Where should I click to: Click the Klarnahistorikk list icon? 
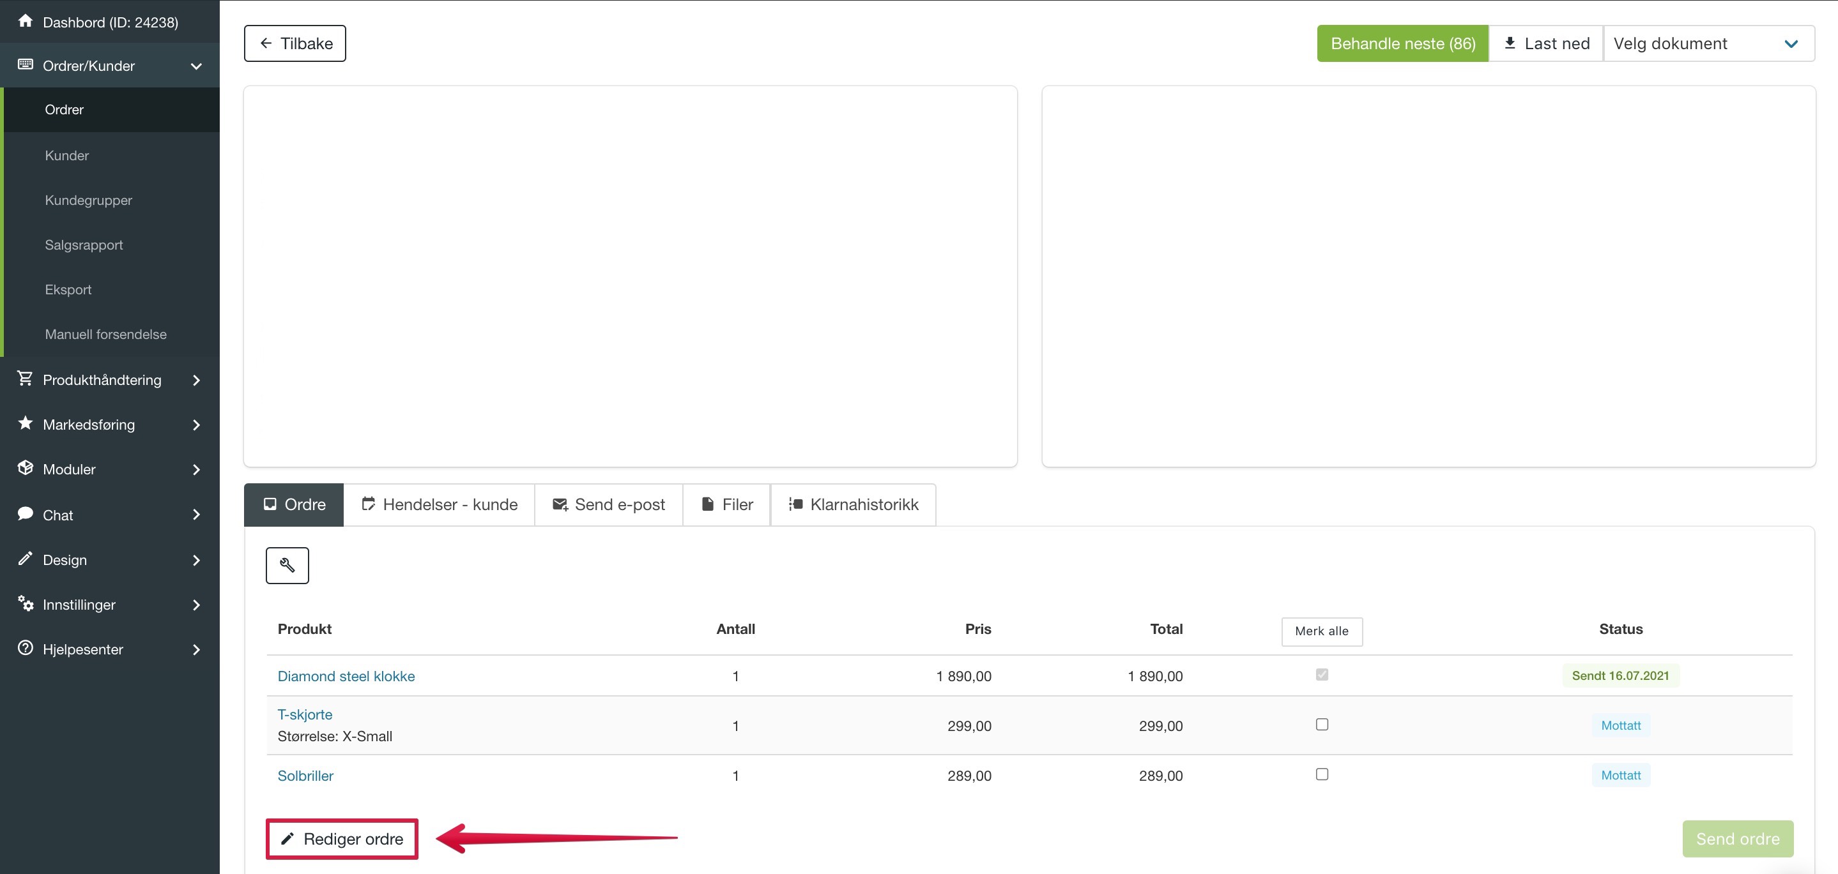[x=795, y=504]
